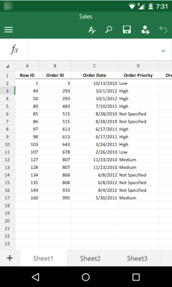Select Row ID cell 86
The height and width of the screenshot is (287, 172).
tap(27, 121)
